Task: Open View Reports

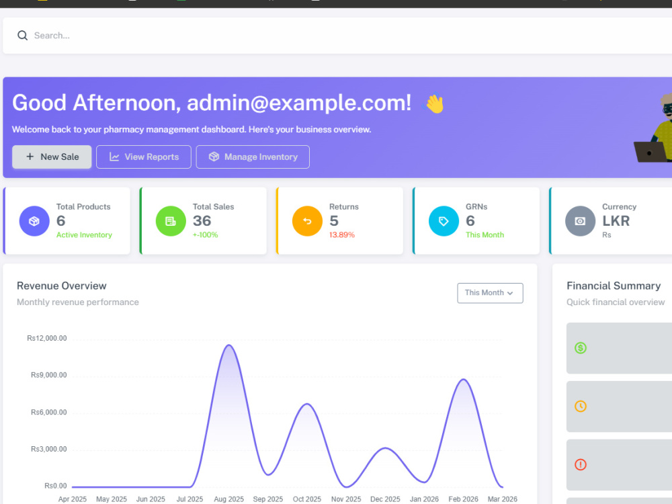Action: tap(144, 157)
